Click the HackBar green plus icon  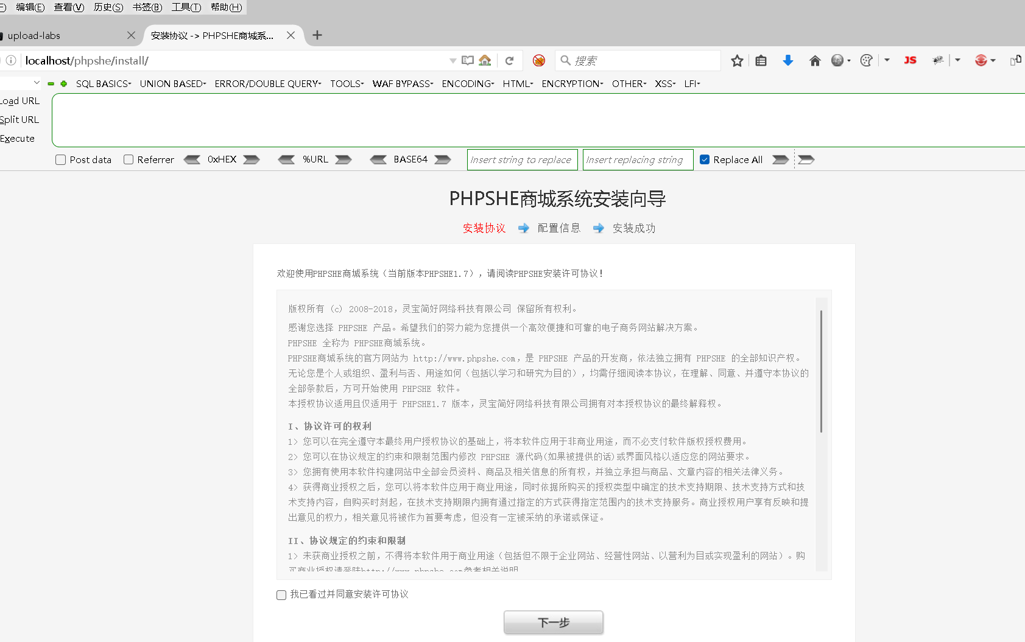coord(63,84)
